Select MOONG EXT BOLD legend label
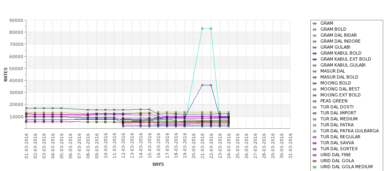 [x=340, y=95]
